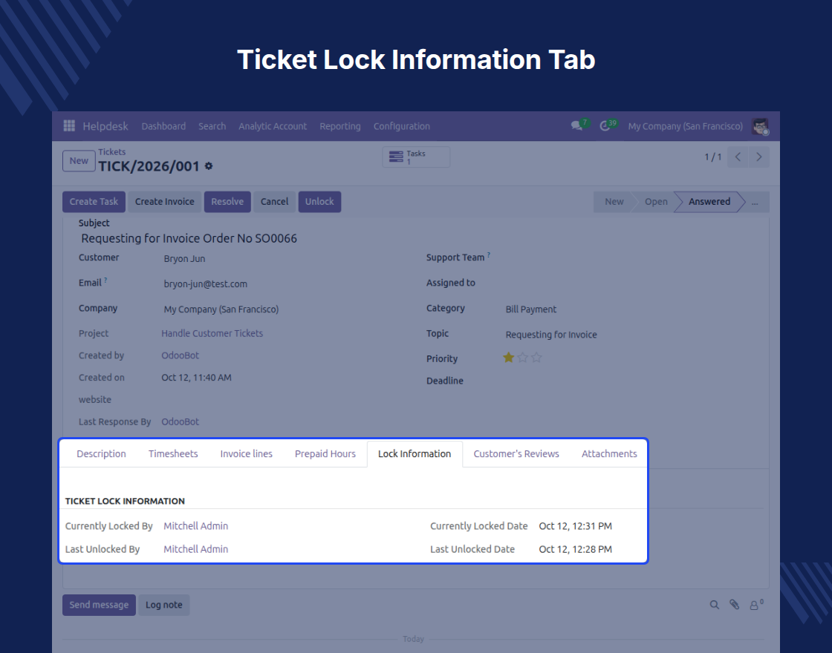This screenshot has height=653, width=832.
Task: Open the OdooBot Created by link
Action: pyautogui.click(x=181, y=355)
